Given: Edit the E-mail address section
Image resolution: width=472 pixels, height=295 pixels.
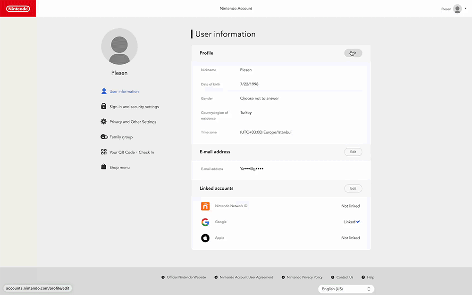Looking at the screenshot, I should [x=353, y=152].
